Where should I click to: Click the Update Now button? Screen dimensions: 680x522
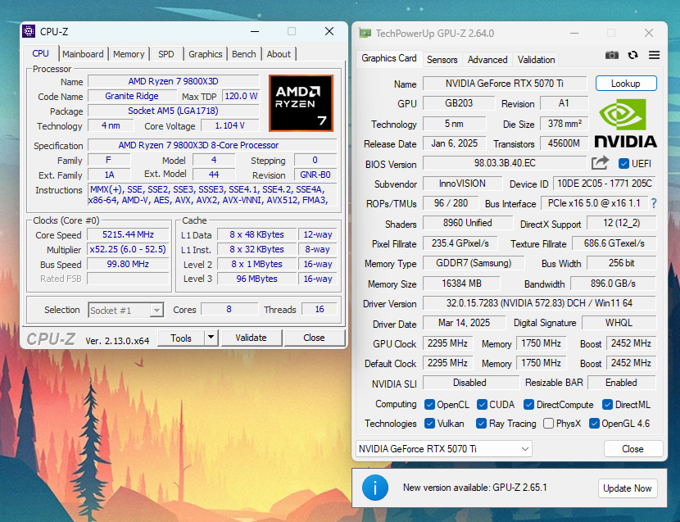(628, 488)
